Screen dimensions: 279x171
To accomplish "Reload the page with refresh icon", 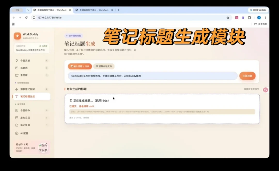I will pyautogui.click(x=26, y=18).
